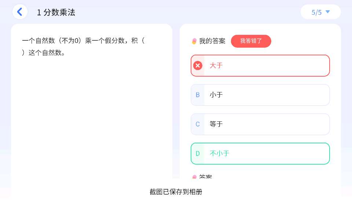Choose the 小于 answer option

(260, 95)
